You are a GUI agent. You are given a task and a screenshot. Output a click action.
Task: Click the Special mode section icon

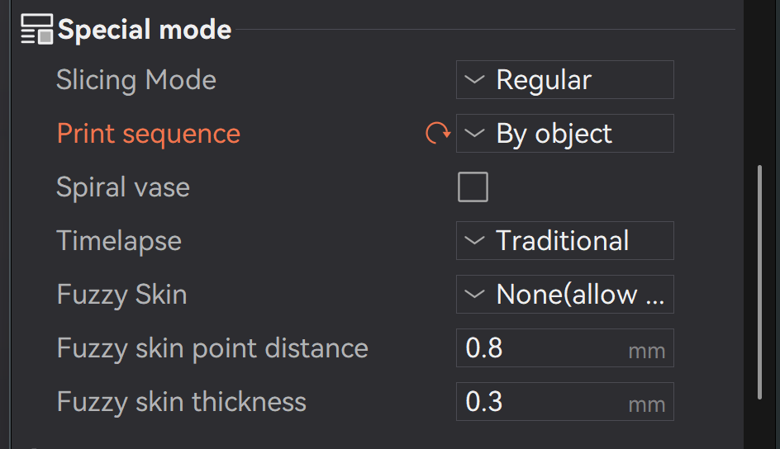pyautogui.click(x=37, y=30)
